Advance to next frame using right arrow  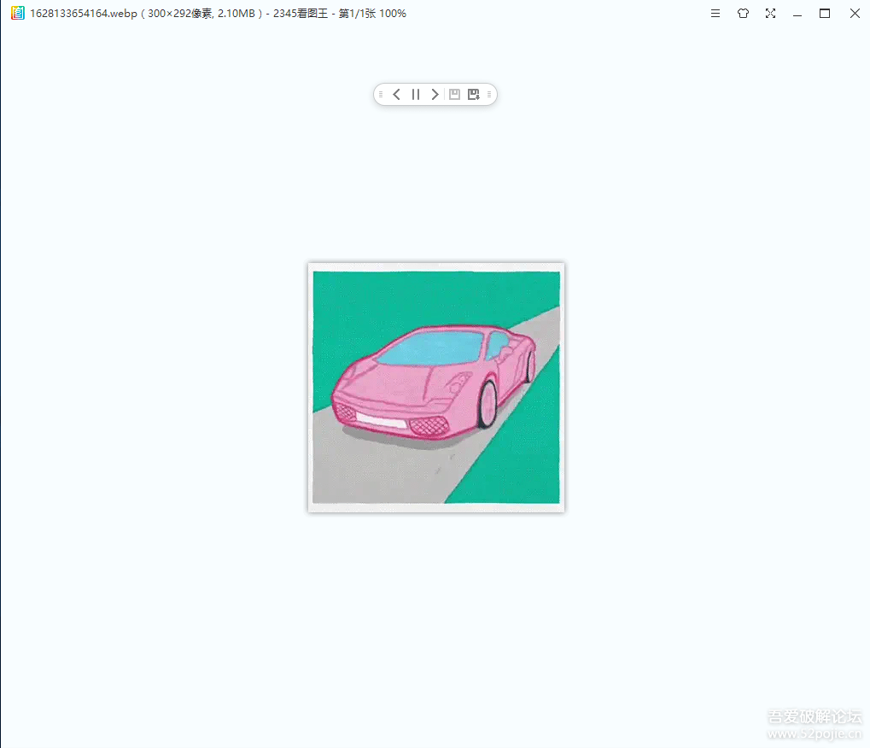tap(435, 95)
